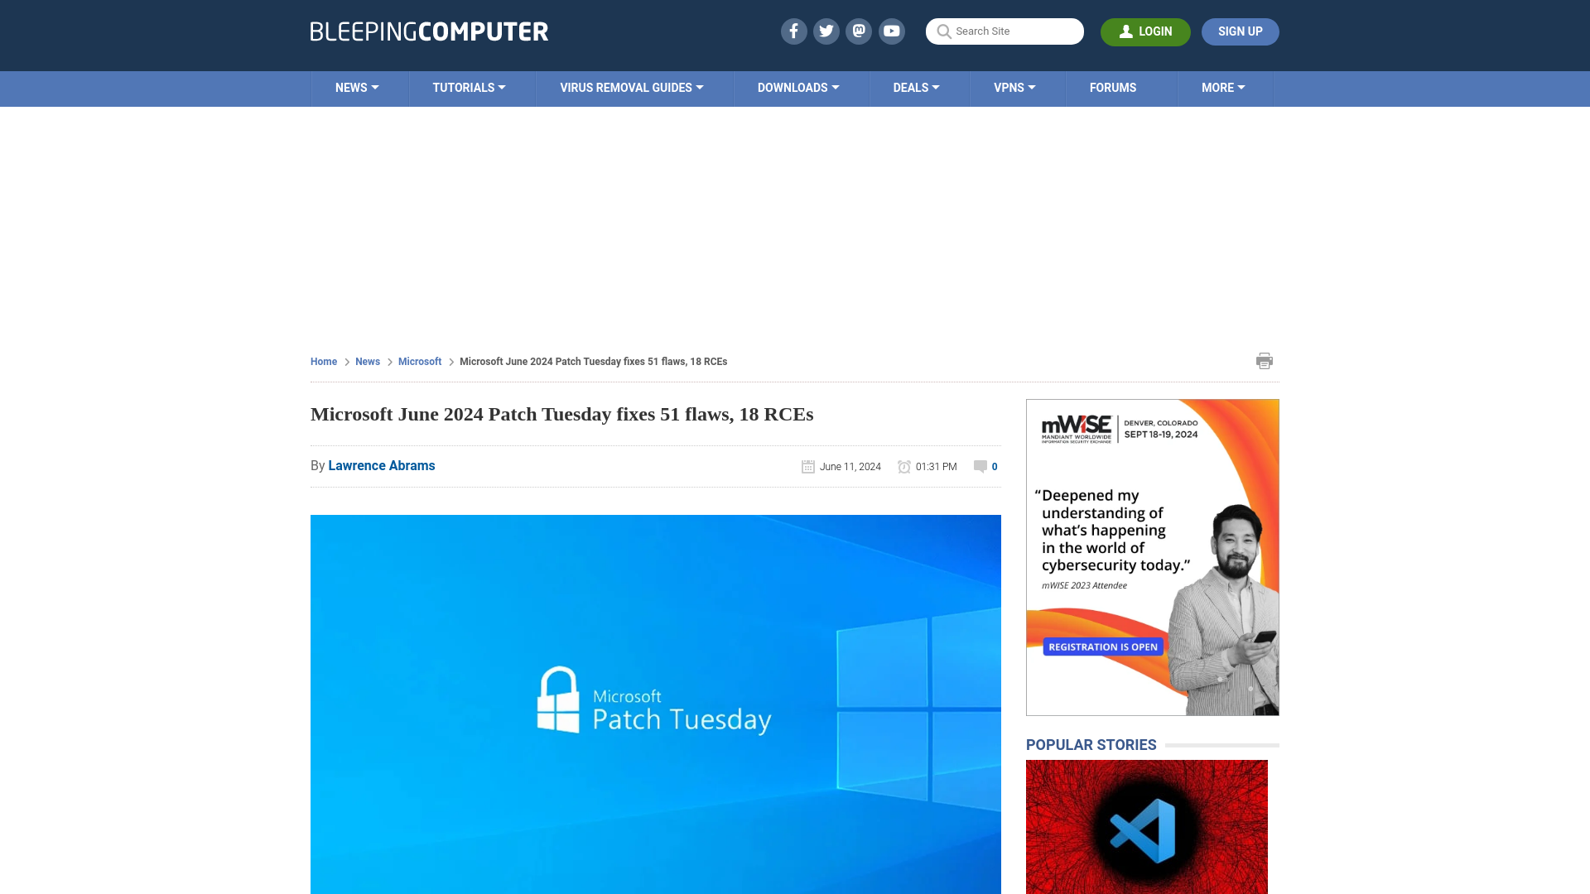
Task: Click the search magnifier icon
Action: click(943, 31)
